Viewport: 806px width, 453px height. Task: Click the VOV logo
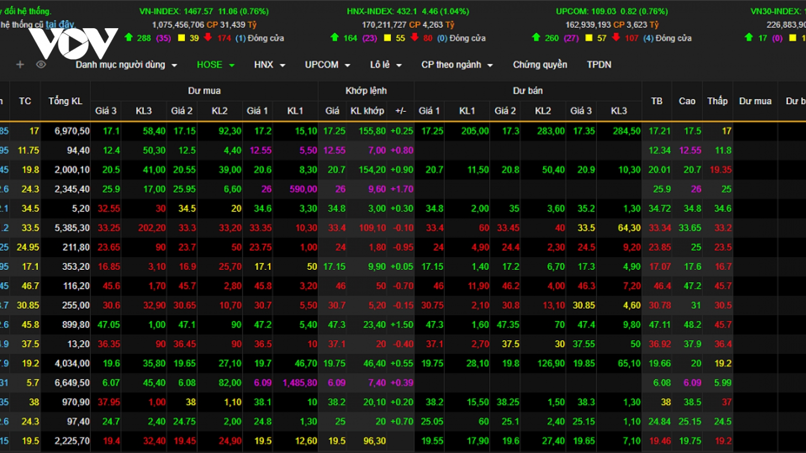point(73,43)
